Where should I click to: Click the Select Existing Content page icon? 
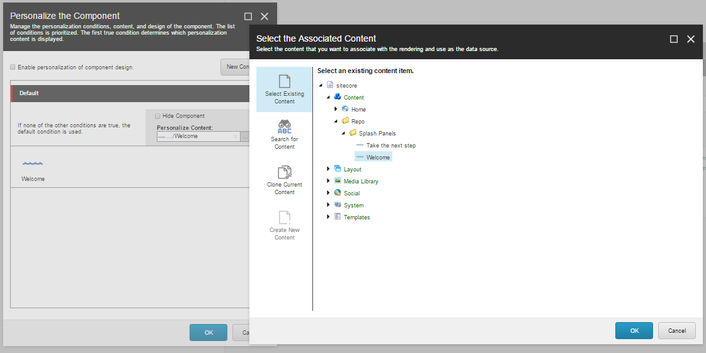284,81
